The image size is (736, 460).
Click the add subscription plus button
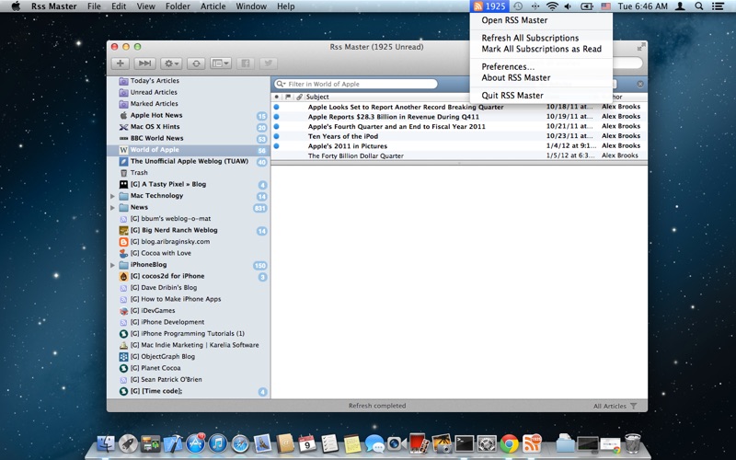click(x=121, y=63)
